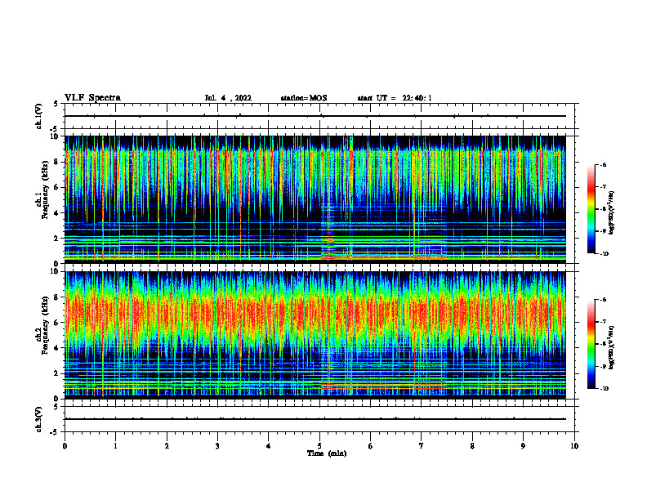Click the "5" tick of ch.1(V) axis
Image resolution: width=647 pixels, height=500 pixels.
click(57, 104)
